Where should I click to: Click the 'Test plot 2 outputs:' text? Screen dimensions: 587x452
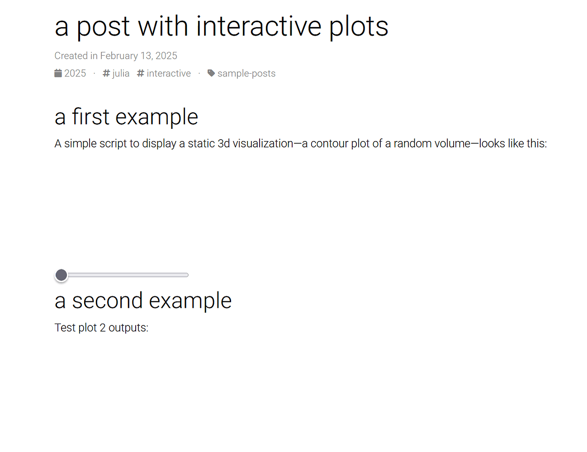click(x=101, y=327)
